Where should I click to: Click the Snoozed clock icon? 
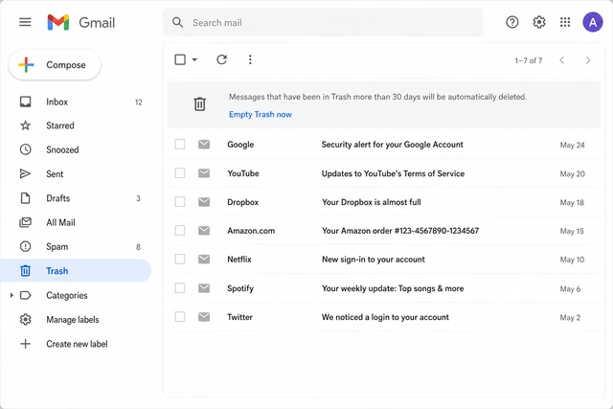(x=26, y=149)
